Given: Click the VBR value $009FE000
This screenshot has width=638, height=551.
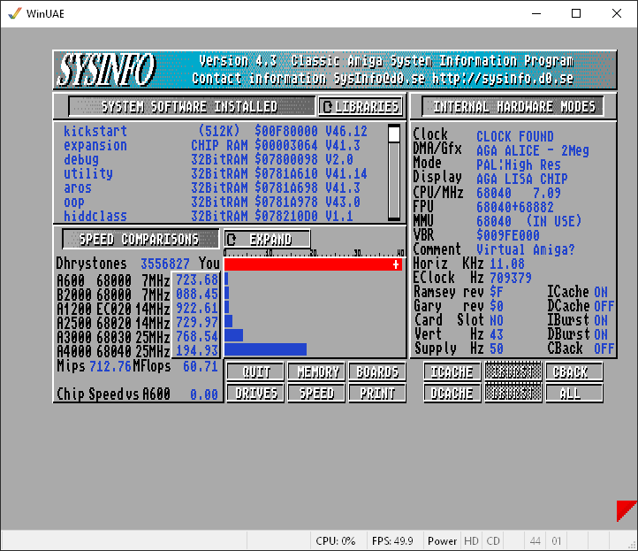Looking at the screenshot, I should coord(508,235).
